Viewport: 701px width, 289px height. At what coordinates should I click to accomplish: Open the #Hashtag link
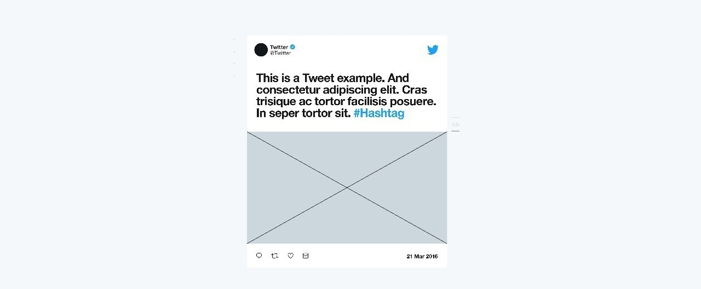379,114
